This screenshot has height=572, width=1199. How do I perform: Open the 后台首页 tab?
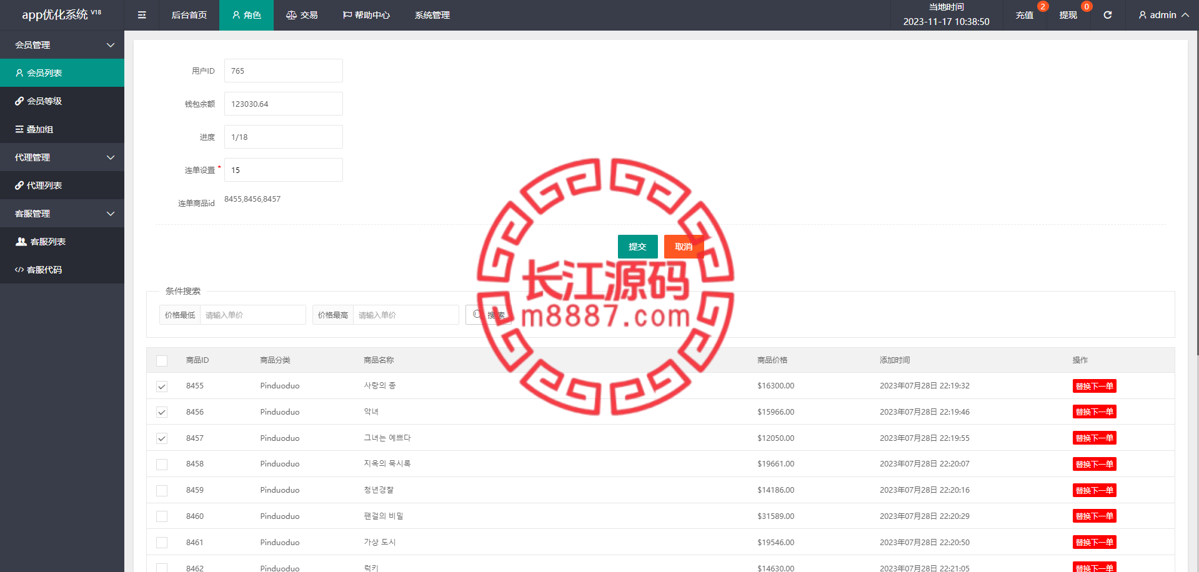pyautogui.click(x=189, y=15)
